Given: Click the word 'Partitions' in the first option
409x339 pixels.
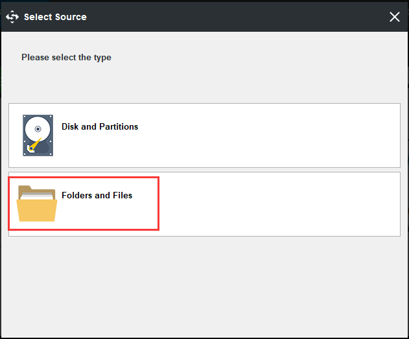Looking at the screenshot, I should 118,126.
